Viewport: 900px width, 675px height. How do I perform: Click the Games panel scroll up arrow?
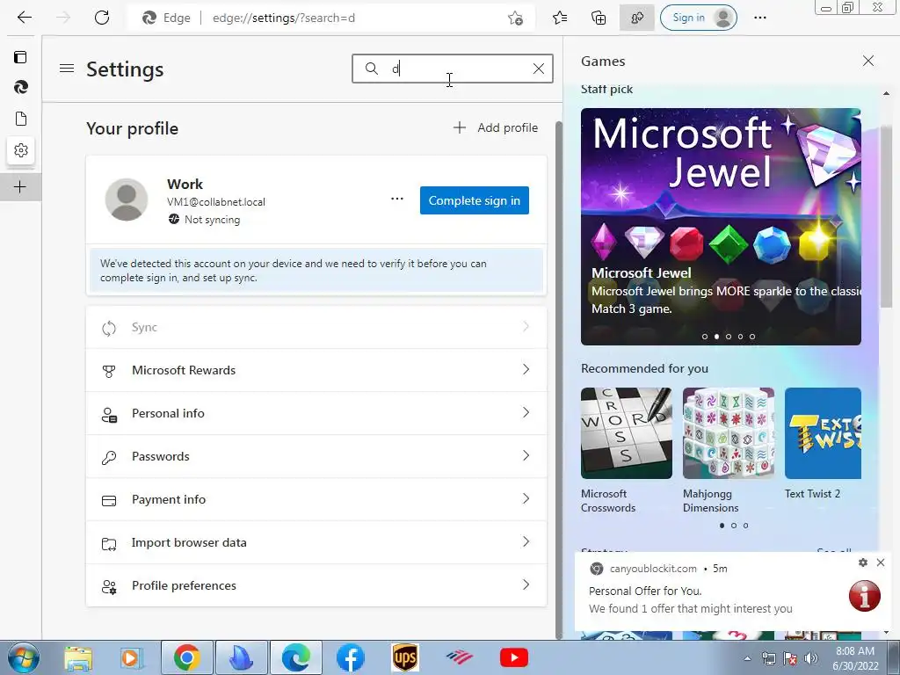point(886,93)
